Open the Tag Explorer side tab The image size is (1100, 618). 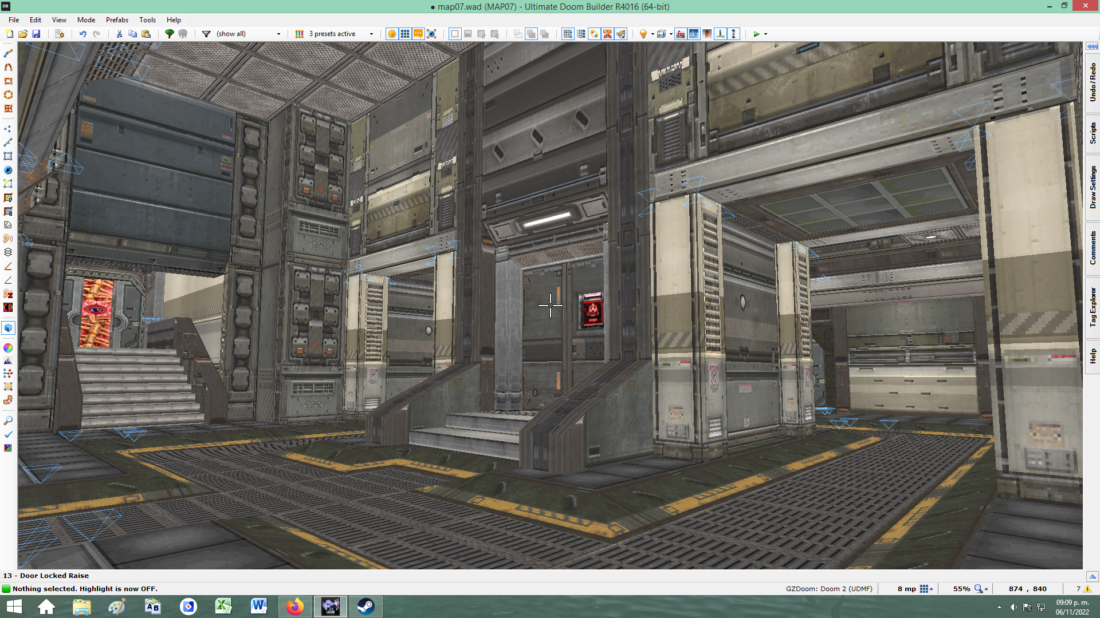coord(1093,307)
